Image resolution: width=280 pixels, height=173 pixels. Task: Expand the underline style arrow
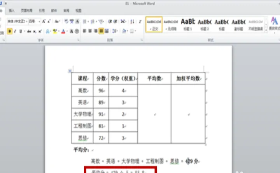24,31
